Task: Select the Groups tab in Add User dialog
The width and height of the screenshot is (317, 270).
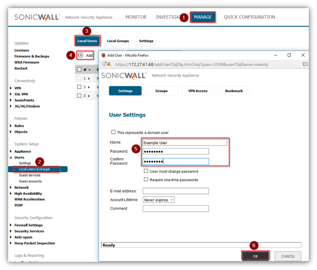Action: (161, 91)
